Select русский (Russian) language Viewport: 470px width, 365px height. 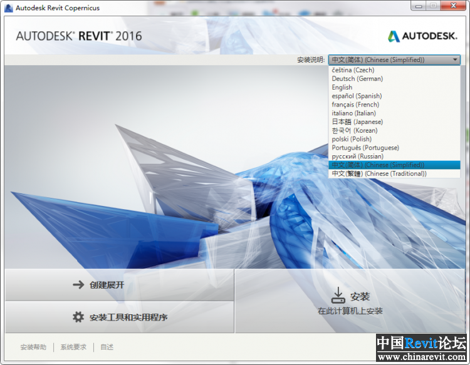(x=394, y=157)
